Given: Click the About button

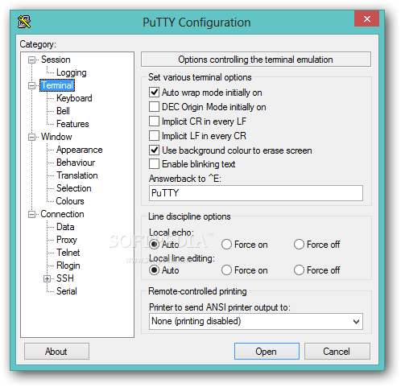Looking at the screenshot, I should point(56,351).
